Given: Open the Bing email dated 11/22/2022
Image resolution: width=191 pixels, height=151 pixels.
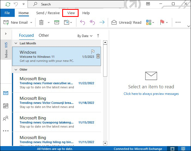Looking at the screenshot, I should 56,83.
